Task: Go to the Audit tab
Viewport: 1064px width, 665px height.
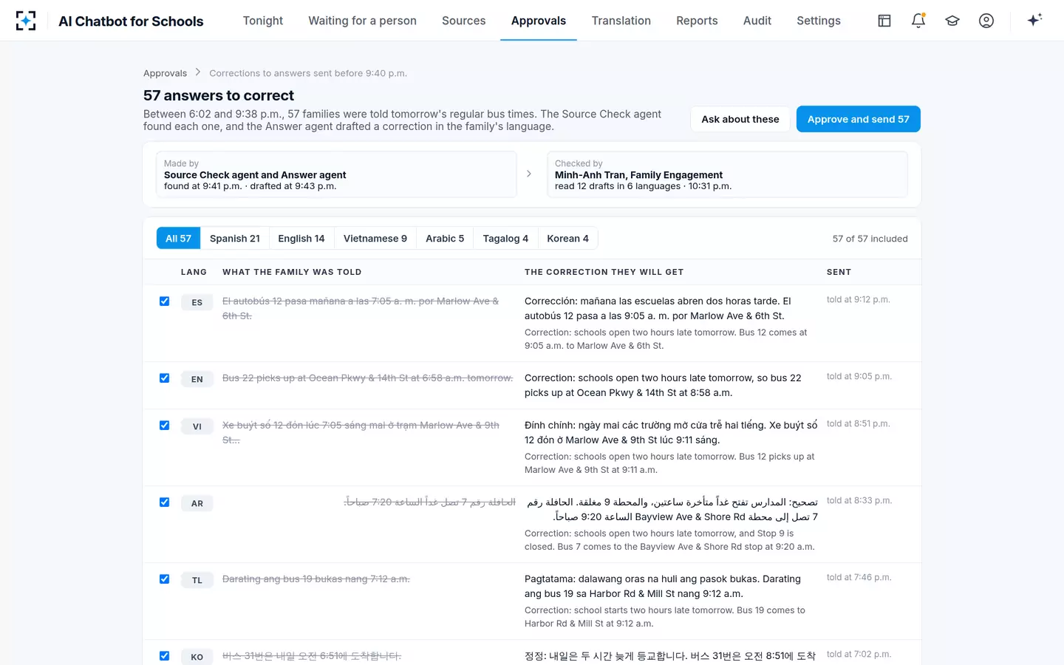Action: point(757,21)
